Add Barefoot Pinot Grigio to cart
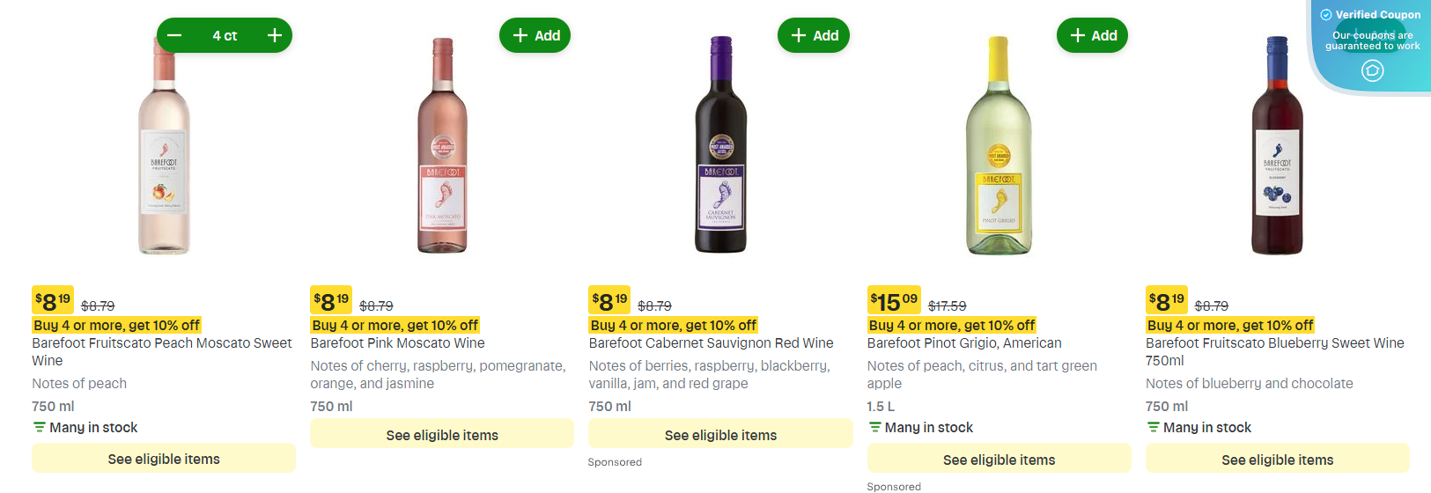 point(1092,36)
